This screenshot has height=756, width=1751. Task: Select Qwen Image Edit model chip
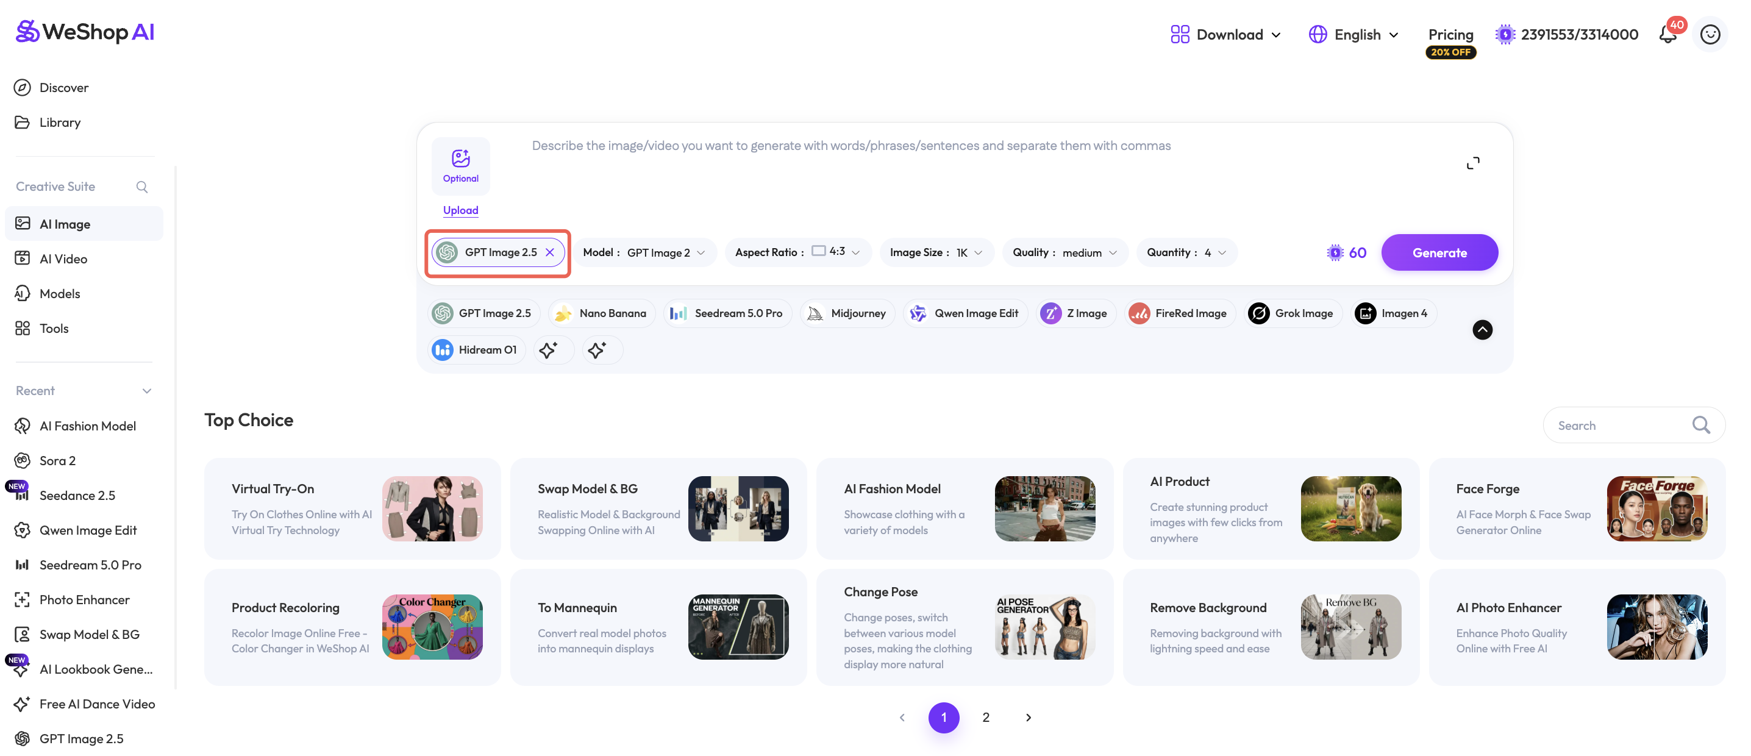[x=965, y=313]
